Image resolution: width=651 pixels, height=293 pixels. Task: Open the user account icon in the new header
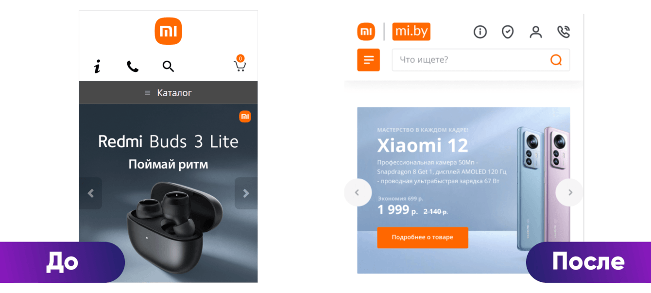coord(535,32)
